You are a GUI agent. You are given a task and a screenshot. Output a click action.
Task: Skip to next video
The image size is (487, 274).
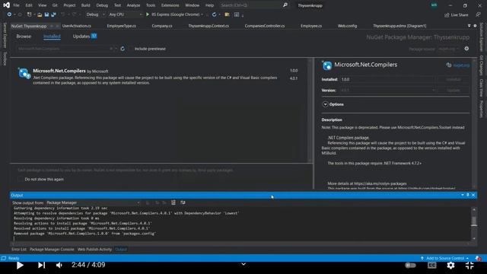41,265
